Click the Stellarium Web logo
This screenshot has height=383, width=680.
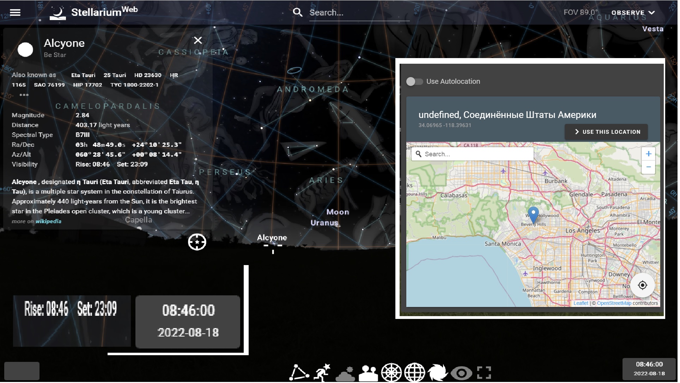click(93, 13)
